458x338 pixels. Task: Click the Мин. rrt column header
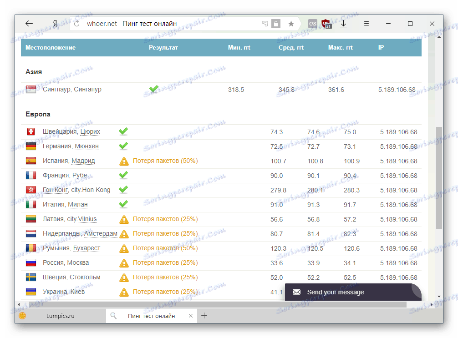click(x=239, y=48)
